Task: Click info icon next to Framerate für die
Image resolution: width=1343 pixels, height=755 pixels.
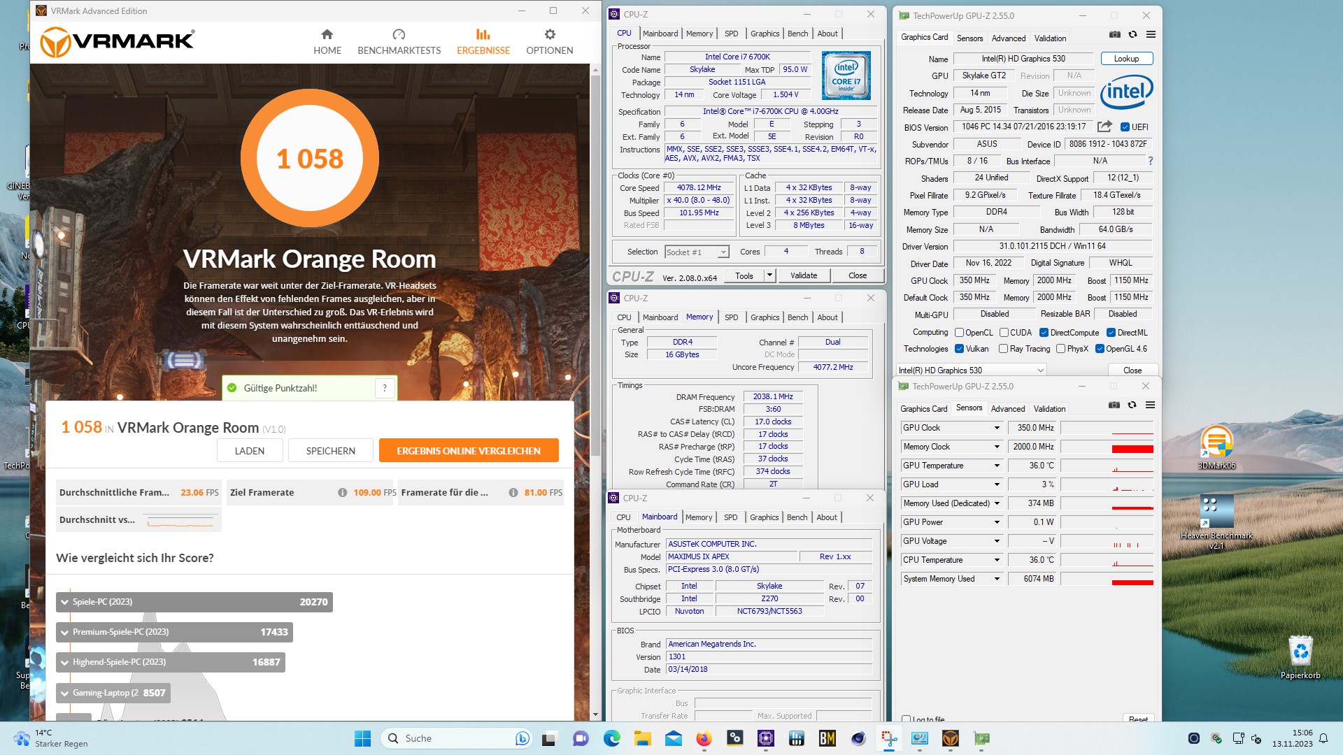Action: 513,493
